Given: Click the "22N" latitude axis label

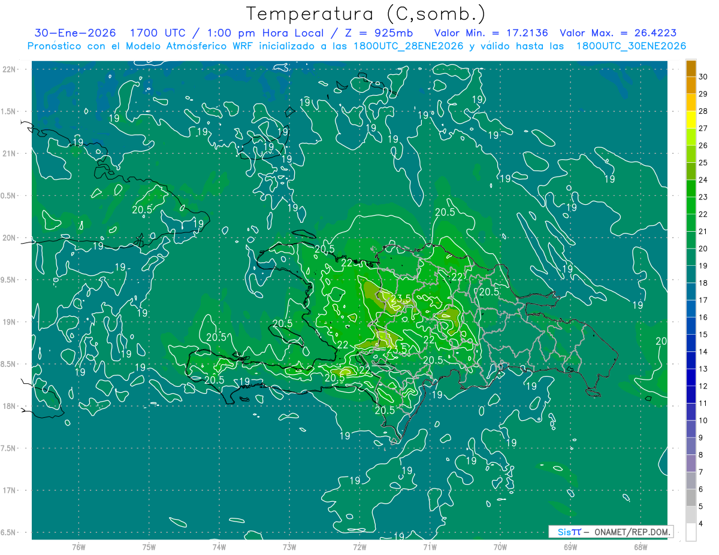Looking at the screenshot, I should click(x=10, y=69).
